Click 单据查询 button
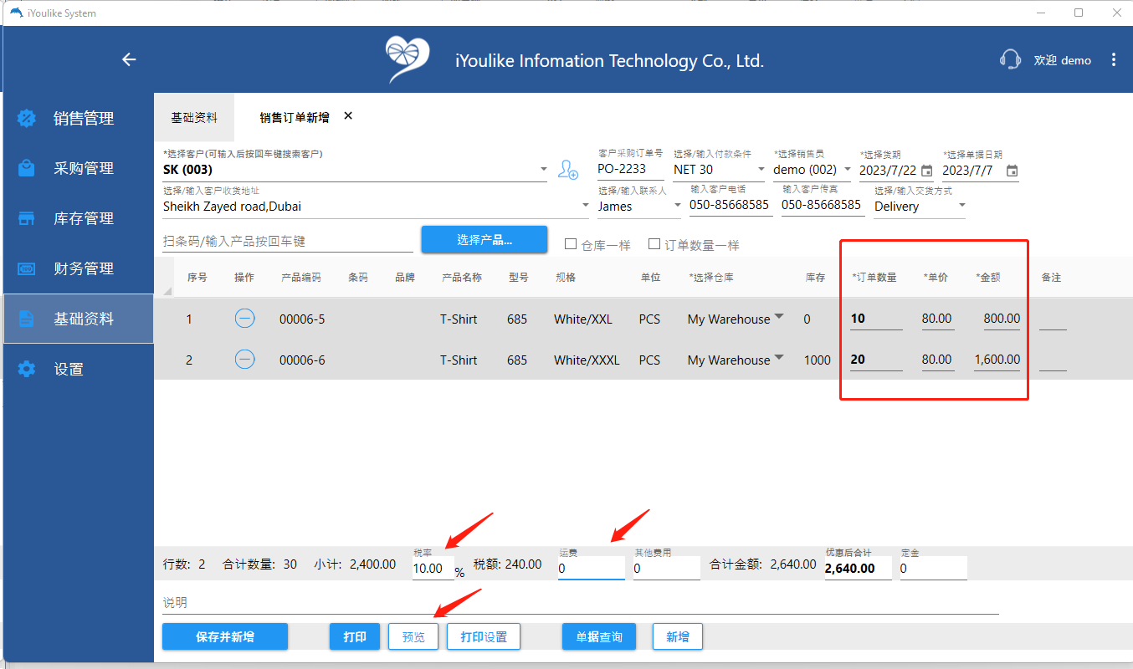Screen dimensions: 1133x669 599,636
